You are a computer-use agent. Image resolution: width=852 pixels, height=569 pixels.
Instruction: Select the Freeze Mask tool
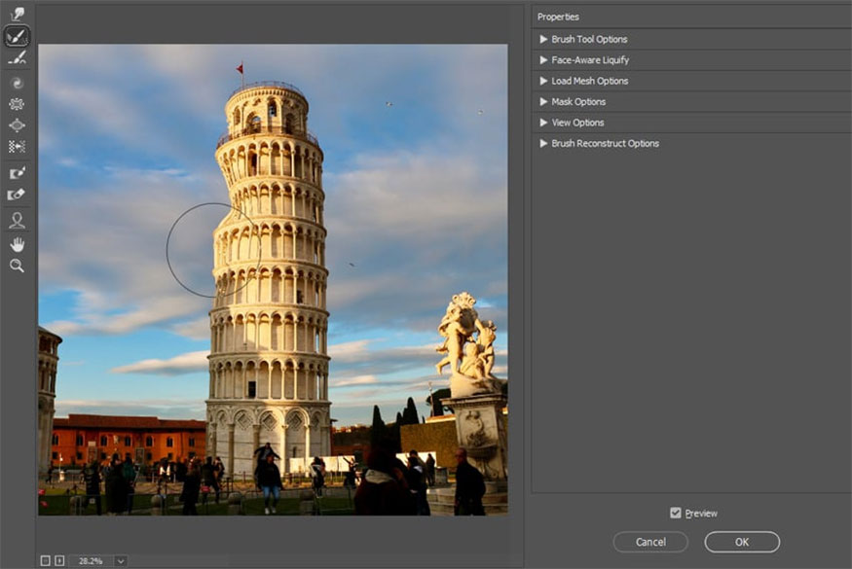[17, 172]
